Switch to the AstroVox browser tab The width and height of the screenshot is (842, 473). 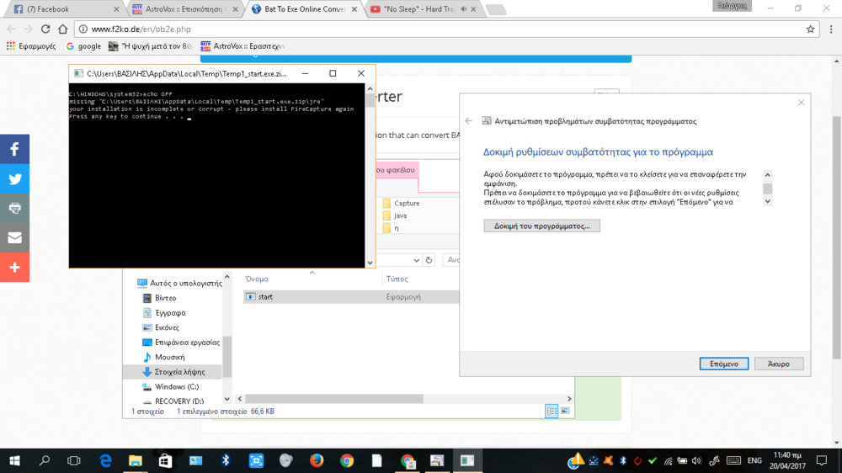[181, 9]
